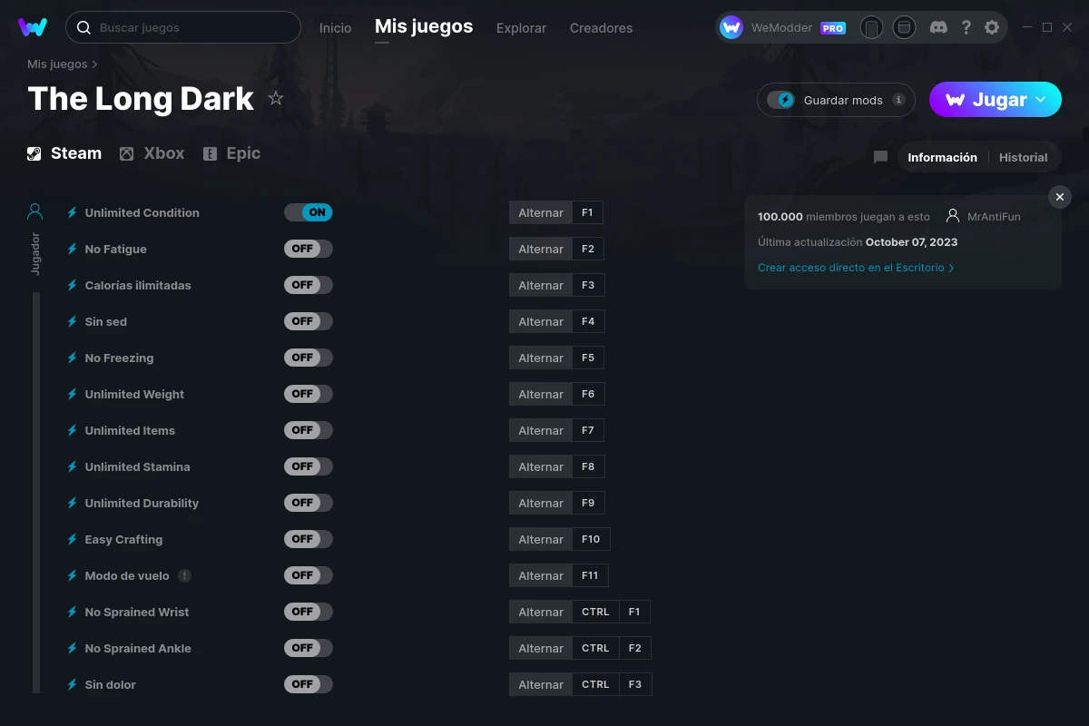This screenshot has height=726, width=1089.
Task: Enable Unlimited Weight toggle
Action: tap(309, 394)
